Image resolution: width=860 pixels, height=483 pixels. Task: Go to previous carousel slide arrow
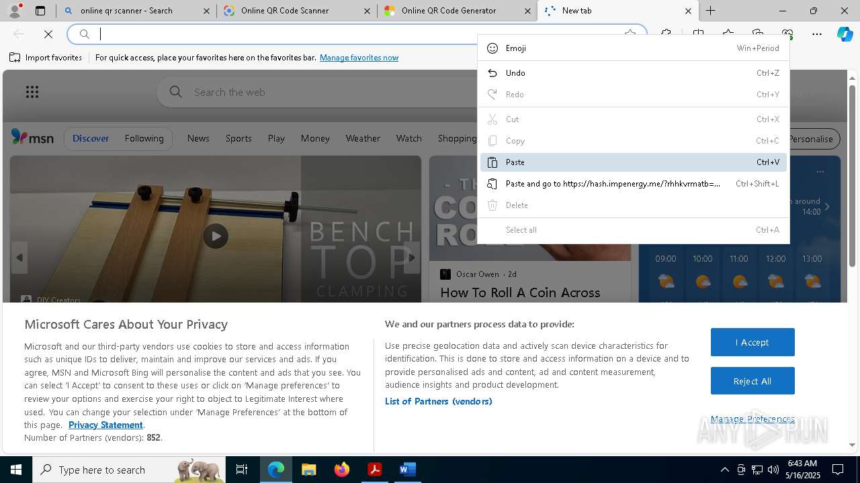[x=19, y=258]
